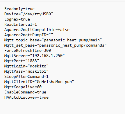This screenshot has height=114, width=125.
Task: Select the ReadInterval=1 line
Action: click(21, 24)
